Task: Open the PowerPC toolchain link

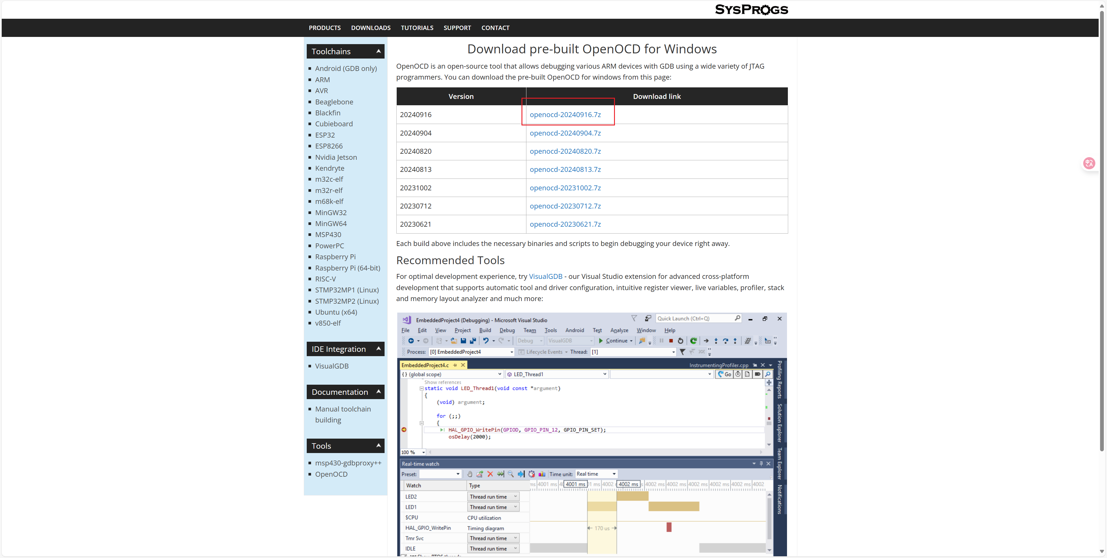Action: coord(330,245)
